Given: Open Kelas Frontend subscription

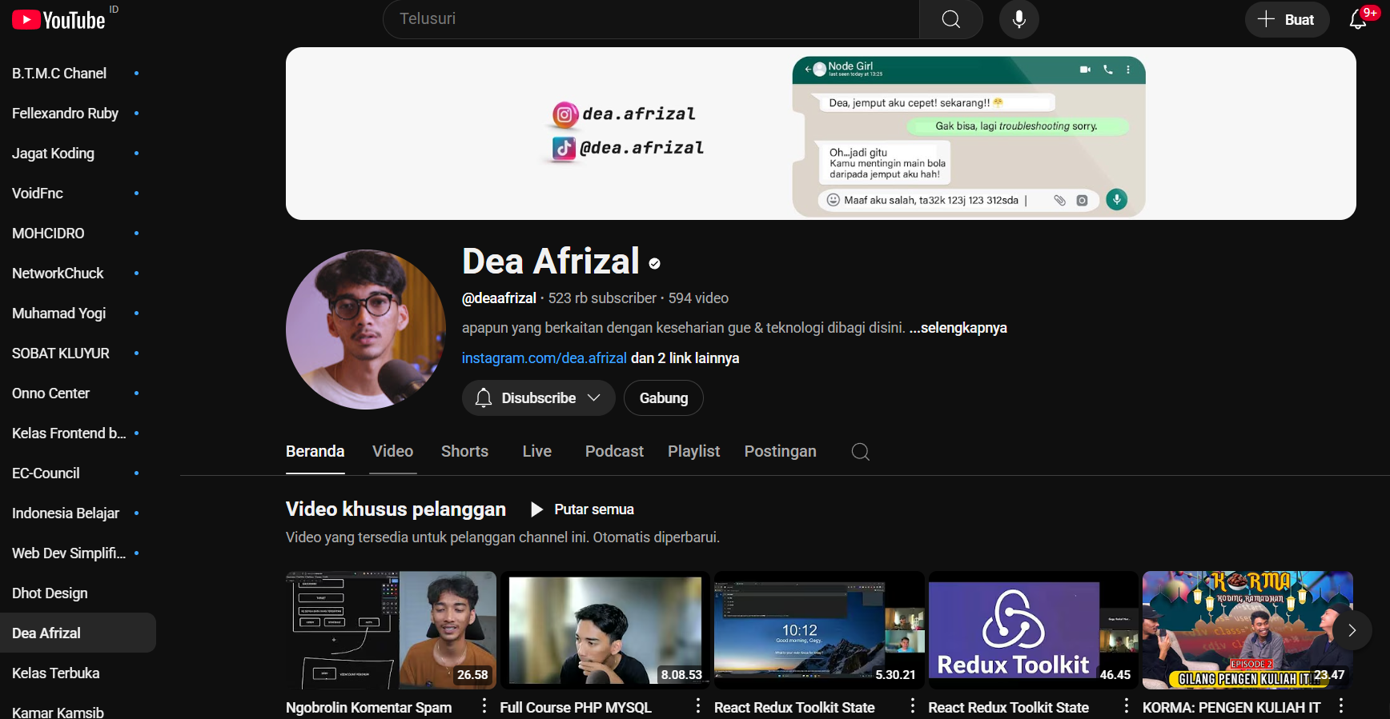Looking at the screenshot, I should tap(78, 433).
